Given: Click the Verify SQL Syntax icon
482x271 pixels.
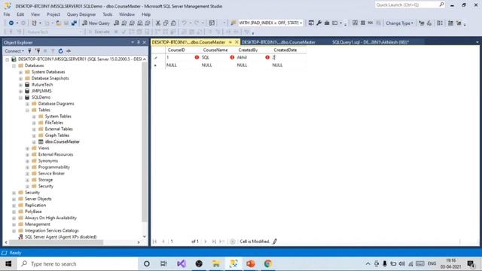Looking at the screenshot, I should point(429,23).
